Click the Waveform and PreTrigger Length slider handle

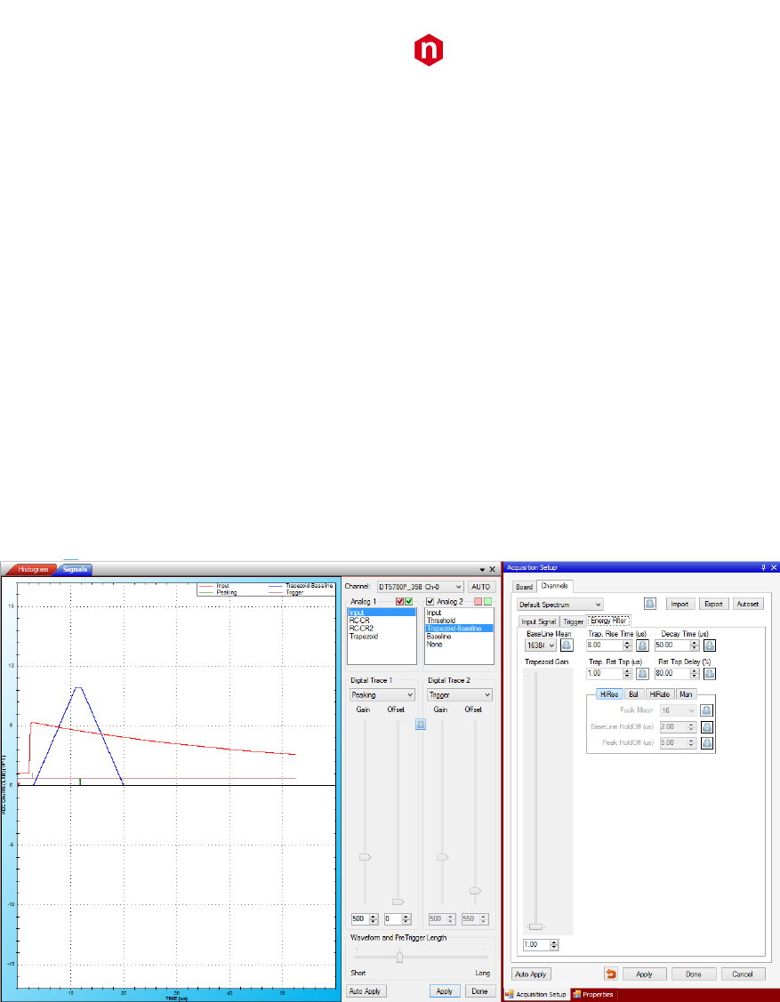[x=399, y=956]
